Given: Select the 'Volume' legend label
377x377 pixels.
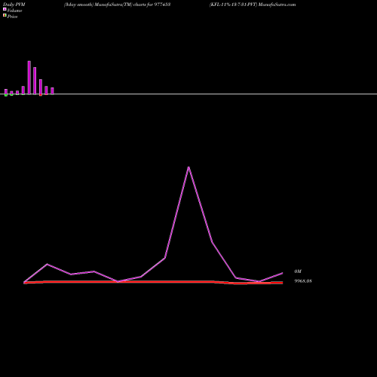Looking at the screenshot, I should (x=14, y=11).
